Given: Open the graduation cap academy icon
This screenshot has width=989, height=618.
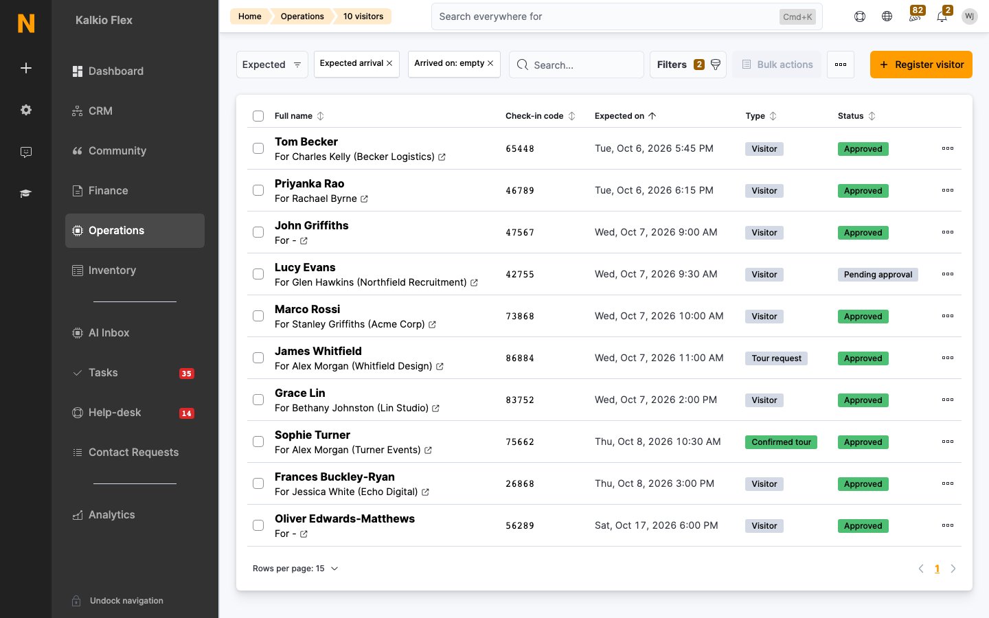Looking at the screenshot, I should [26, 194].
